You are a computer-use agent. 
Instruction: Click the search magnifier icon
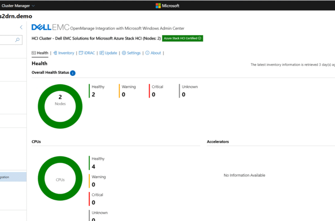tap(18, 40)
